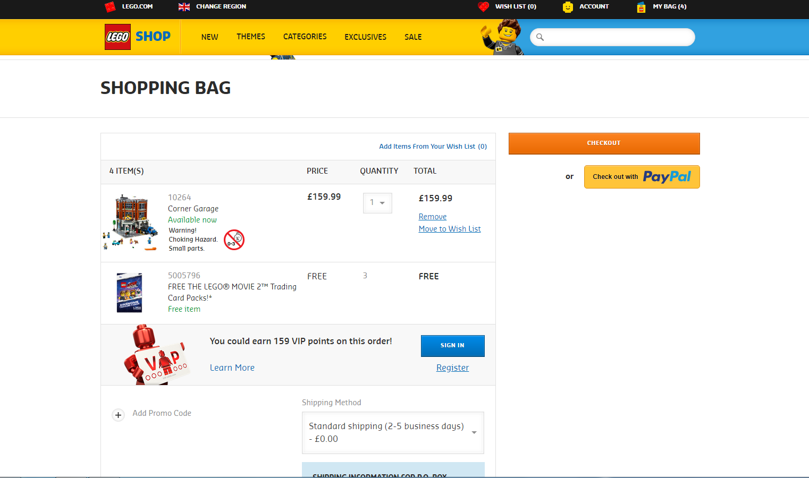809x478 pixels.
Task: Open the ACCOUNT link
Action: click(594, 6)
